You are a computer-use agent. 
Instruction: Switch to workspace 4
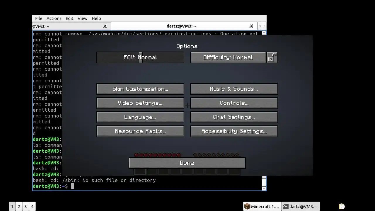pyautogui.click(x=32, y=207)
